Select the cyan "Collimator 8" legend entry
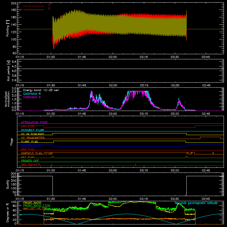 pos(32,94)
